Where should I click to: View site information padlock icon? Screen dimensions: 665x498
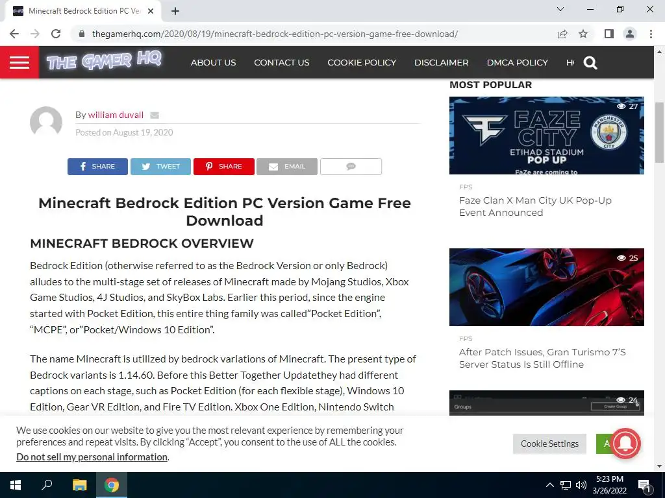(x=82, y=34)
